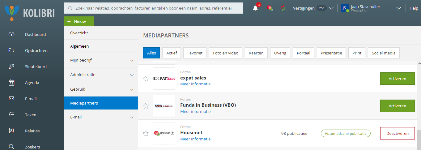The image size is (421, 150).
Task: Click the Taken checklist icon
Action: tap(11, 115)
